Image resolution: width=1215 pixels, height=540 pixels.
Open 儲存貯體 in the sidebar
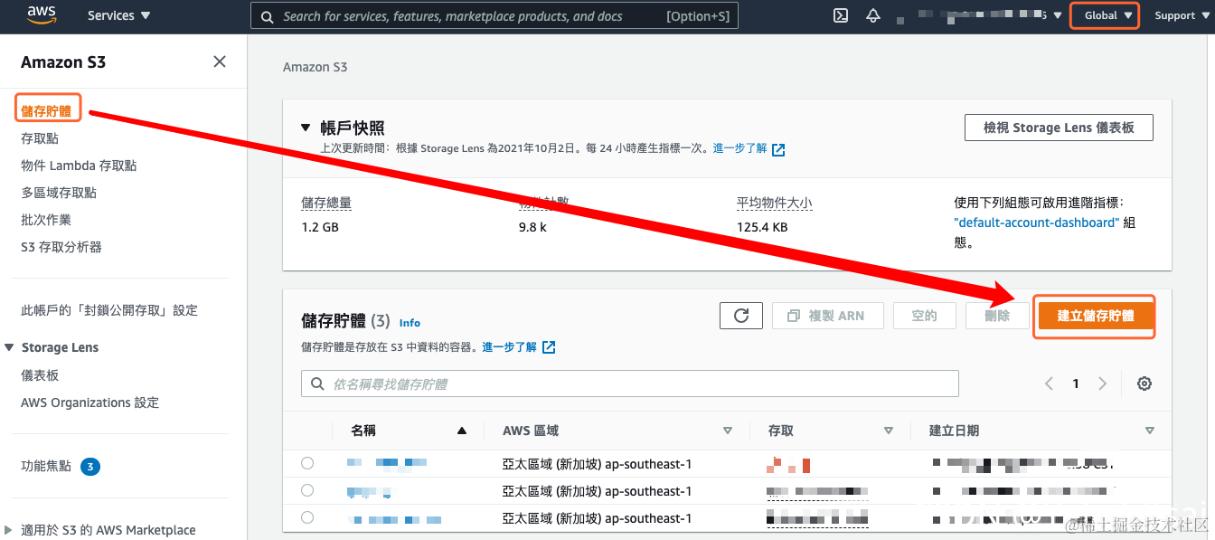coord(46,110)
